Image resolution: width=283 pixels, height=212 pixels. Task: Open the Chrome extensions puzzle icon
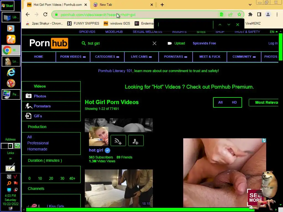(250, 14)
